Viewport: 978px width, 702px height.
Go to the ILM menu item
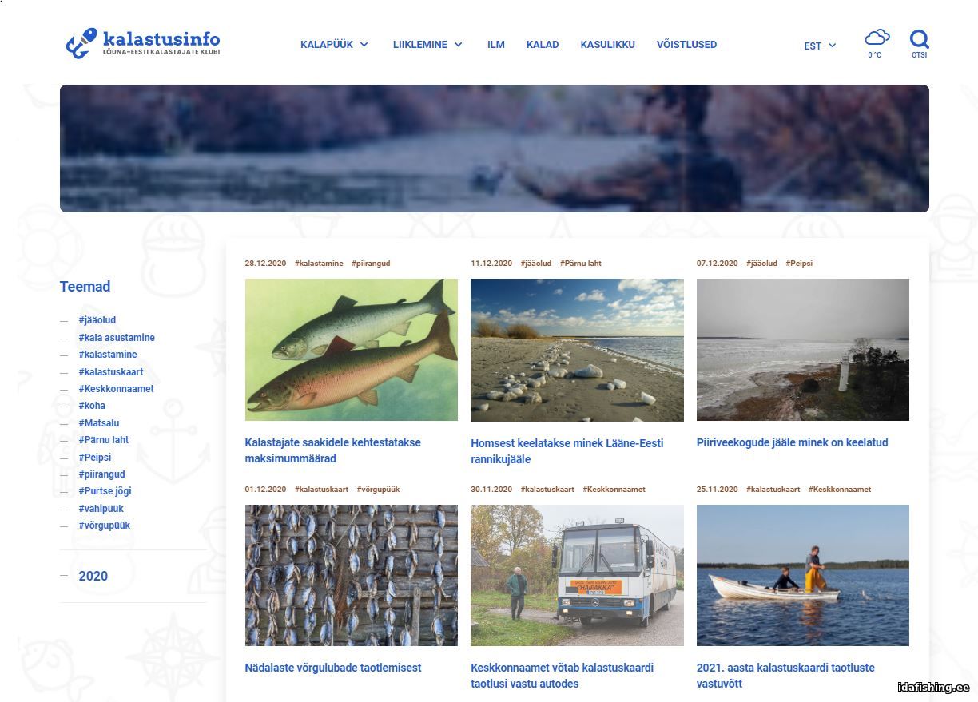(496, 45)
